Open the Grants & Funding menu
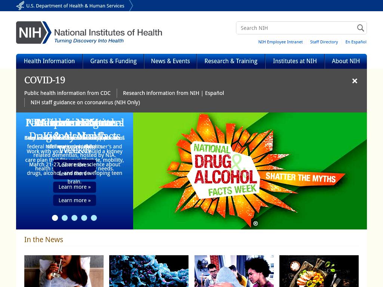 tap(113, 61)
